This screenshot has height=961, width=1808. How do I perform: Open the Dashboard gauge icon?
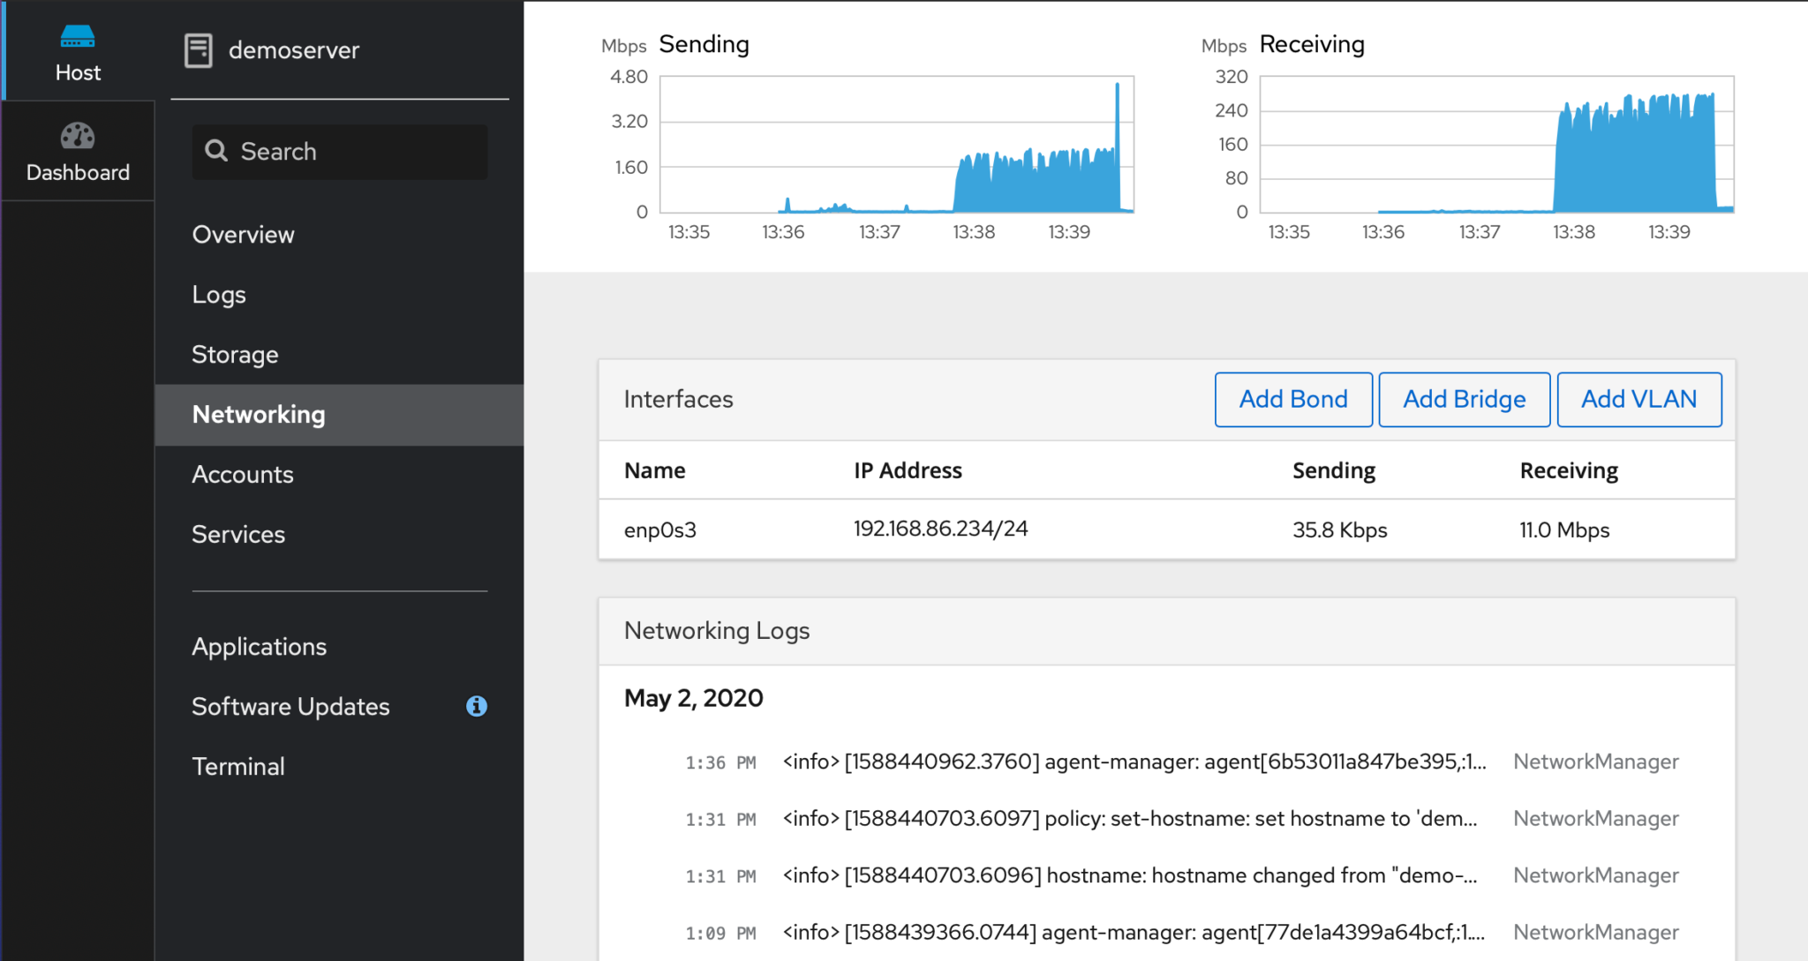[x=78, y=136]
